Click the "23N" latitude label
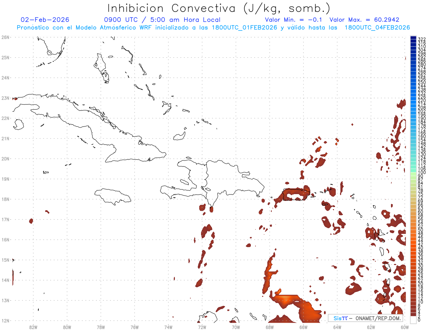The width and height of the screenshot is (430, 332). (x=5, y=98)
